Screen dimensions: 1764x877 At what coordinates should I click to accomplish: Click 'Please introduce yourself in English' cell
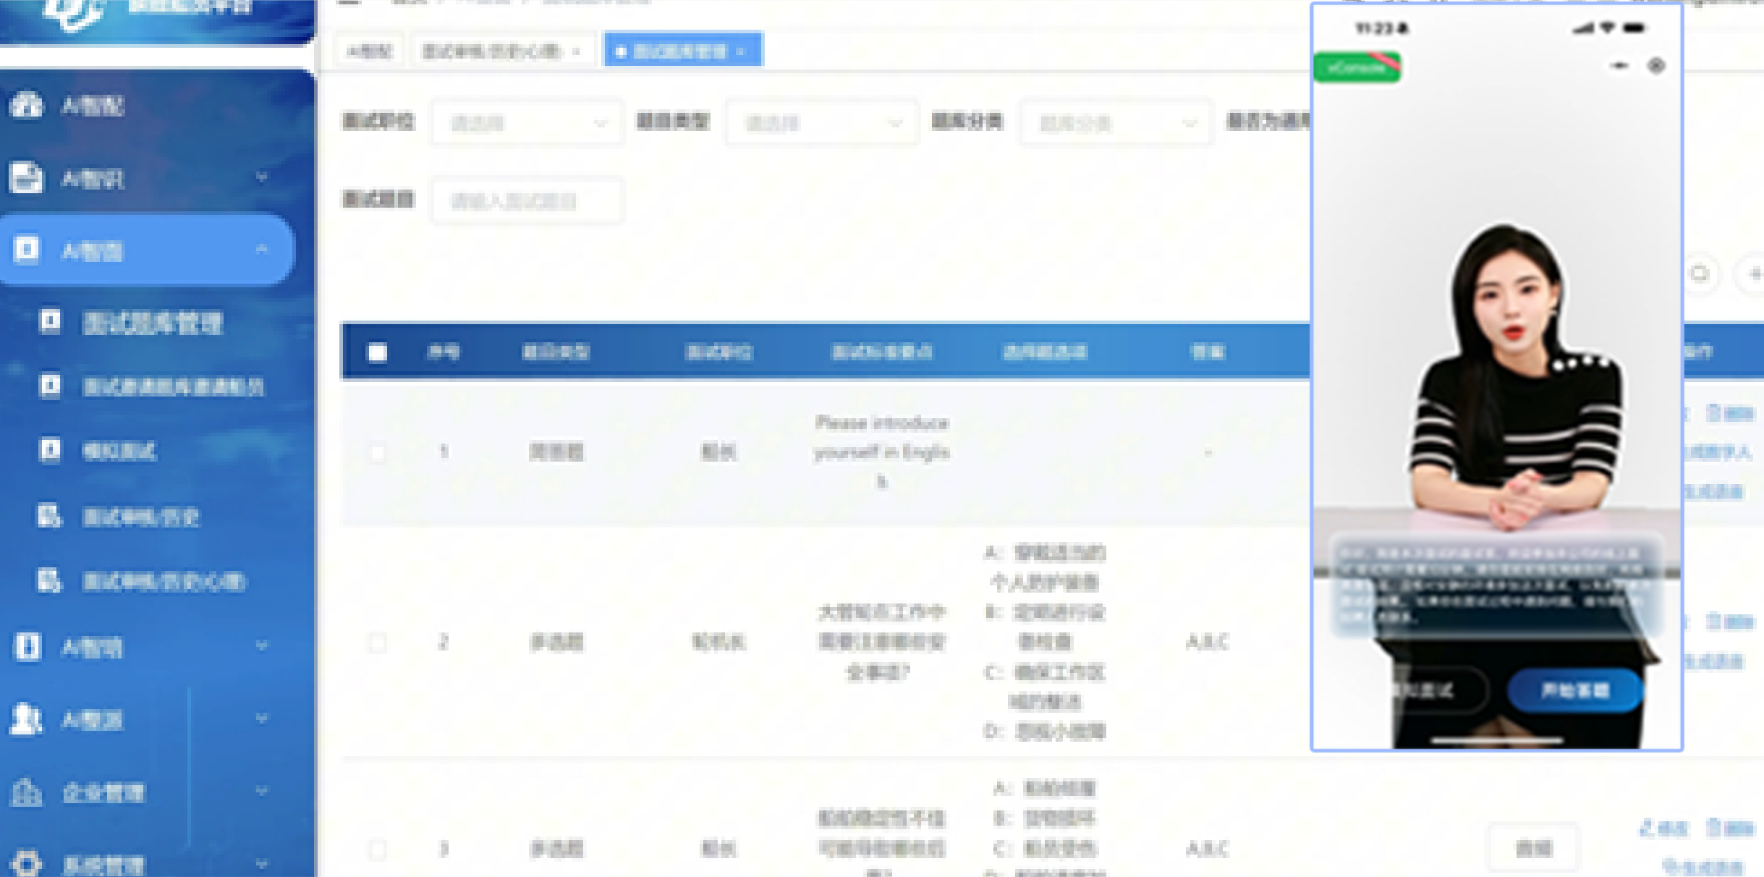(881, 452)
